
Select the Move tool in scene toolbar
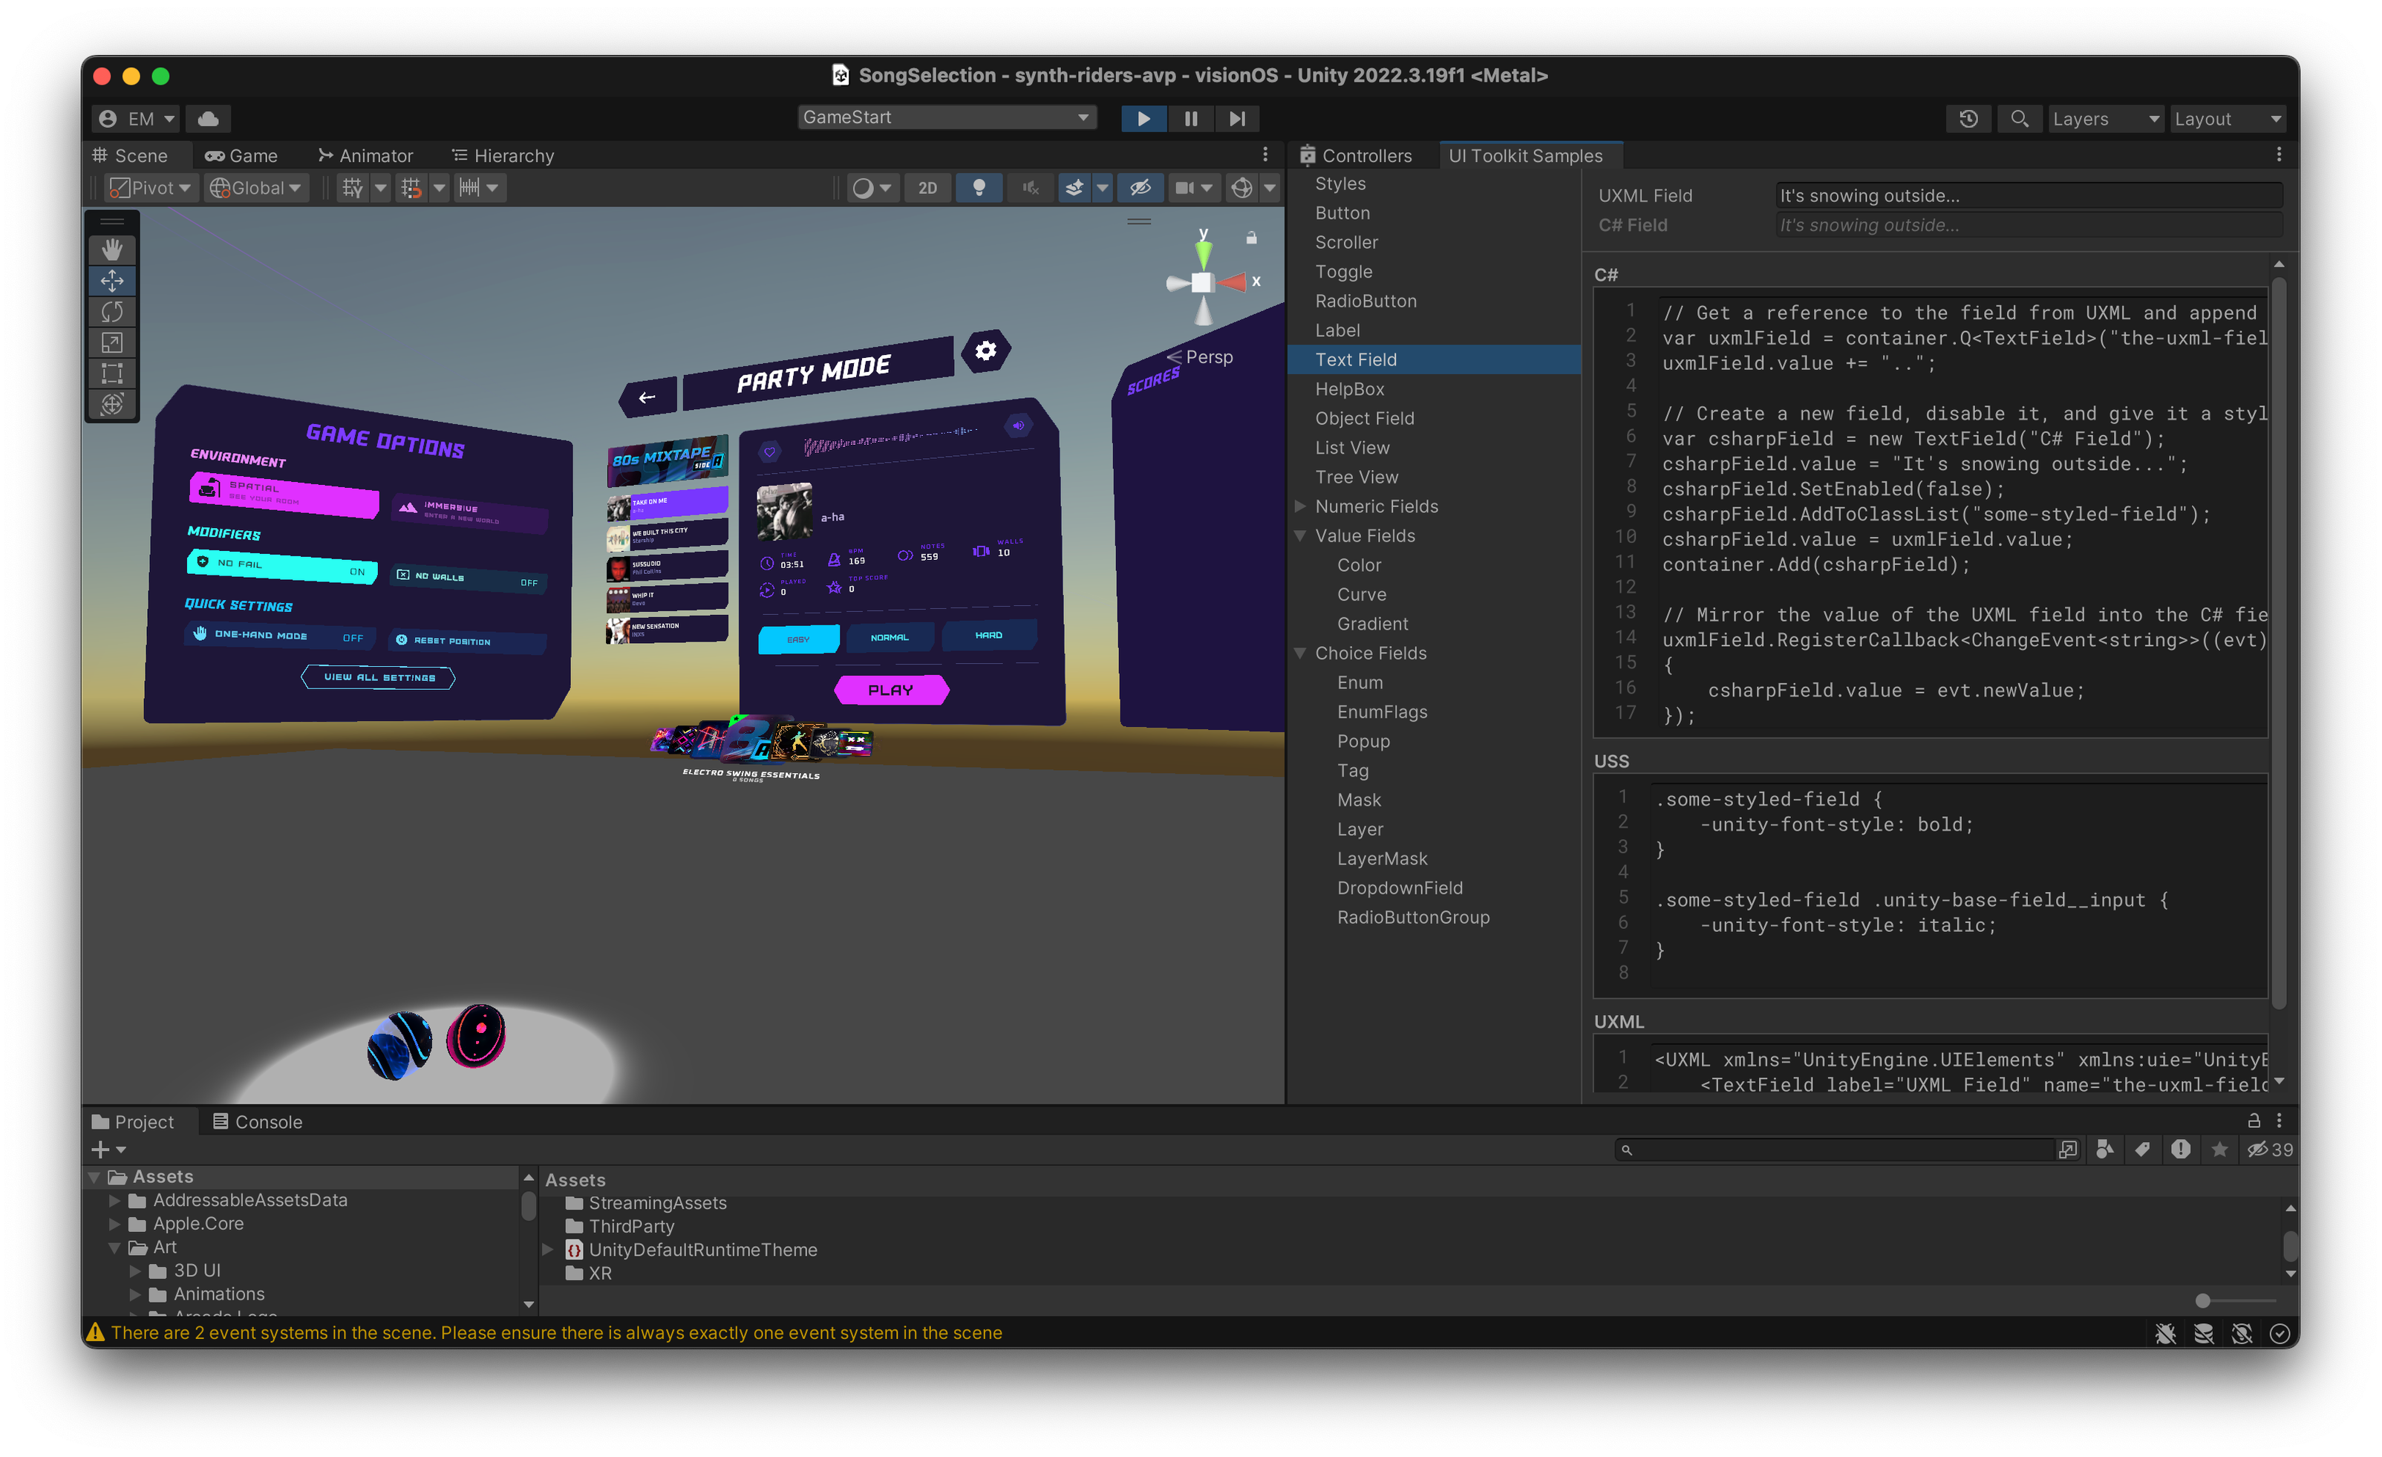pos(112,281)
